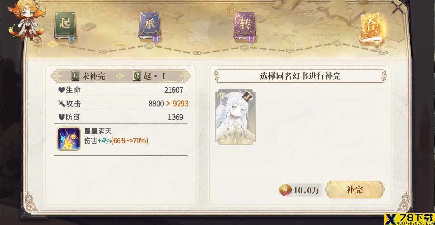The height and width of the screenshot is (225, 435).
Task: Tap the gold coin cost icon
Action: [x=285, y=190]
